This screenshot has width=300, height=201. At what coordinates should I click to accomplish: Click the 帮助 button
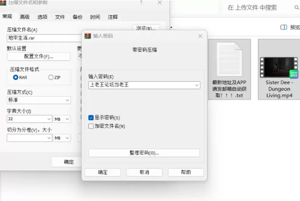click(x=186, y=172)
